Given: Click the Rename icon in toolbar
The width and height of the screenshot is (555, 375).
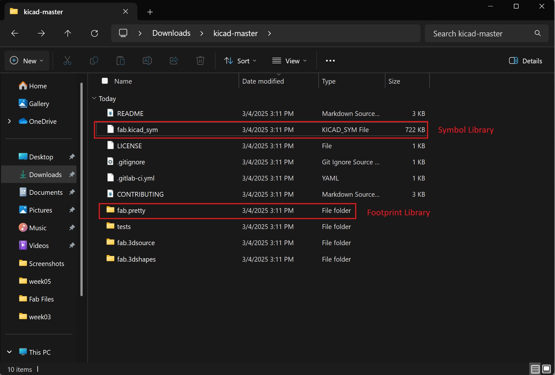Looking at the screenshot, I should pyautogui.click(x=147, y=60).
